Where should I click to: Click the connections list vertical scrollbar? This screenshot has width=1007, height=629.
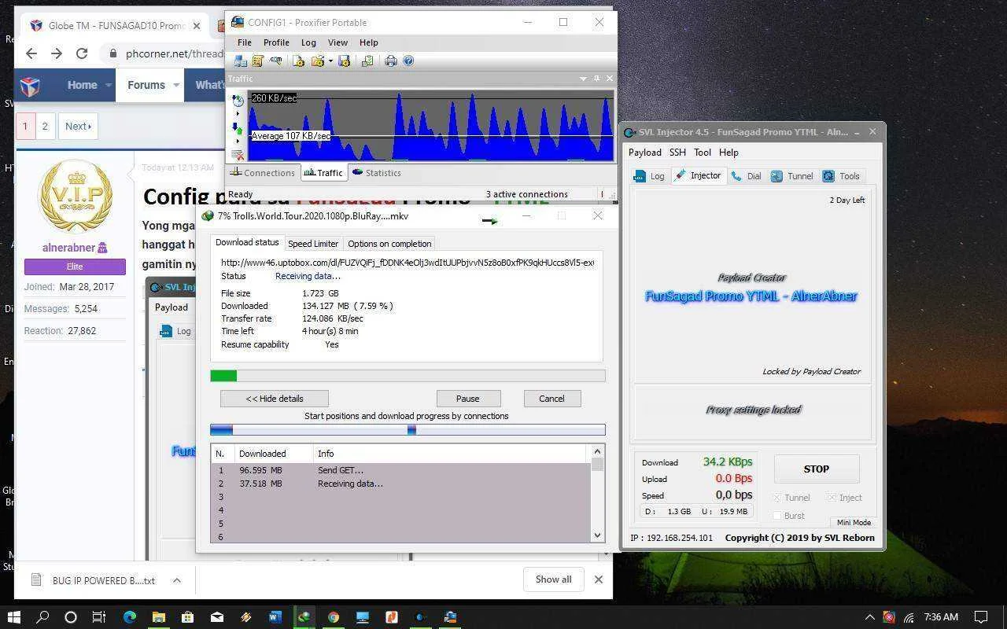click(597, 493)
